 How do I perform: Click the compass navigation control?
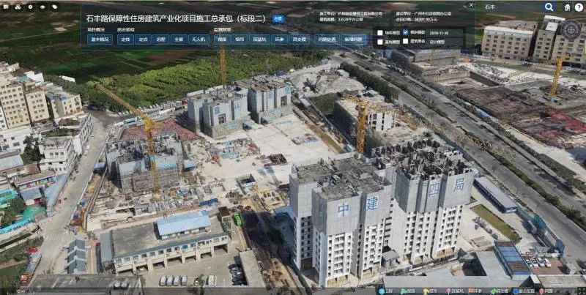coord(571,29)
